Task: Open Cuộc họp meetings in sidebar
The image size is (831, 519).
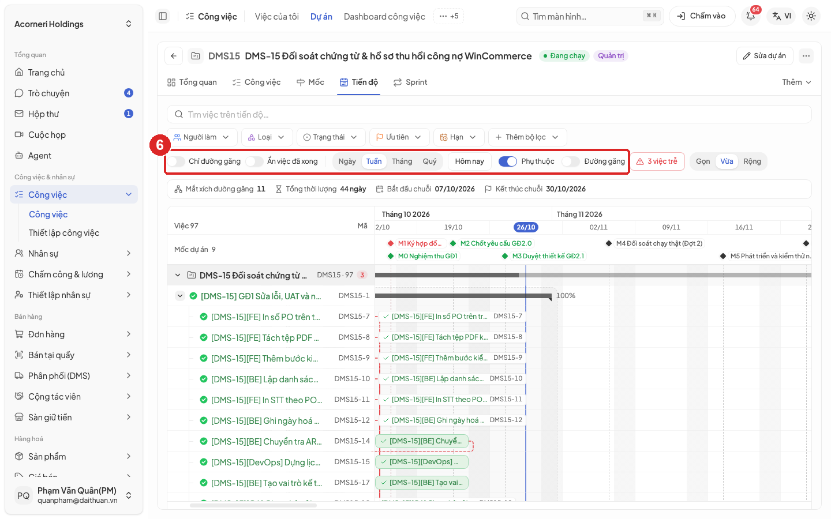Action: coord(74,135)
